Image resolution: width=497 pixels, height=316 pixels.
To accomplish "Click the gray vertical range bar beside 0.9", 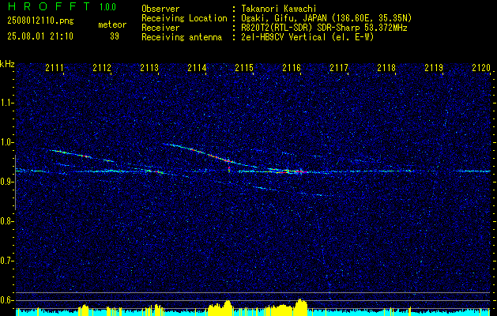I will click(x=16, y=182).
